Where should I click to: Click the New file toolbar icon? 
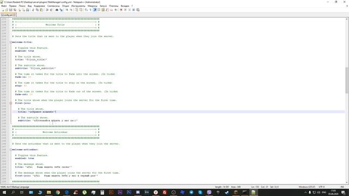pos(3,10)
